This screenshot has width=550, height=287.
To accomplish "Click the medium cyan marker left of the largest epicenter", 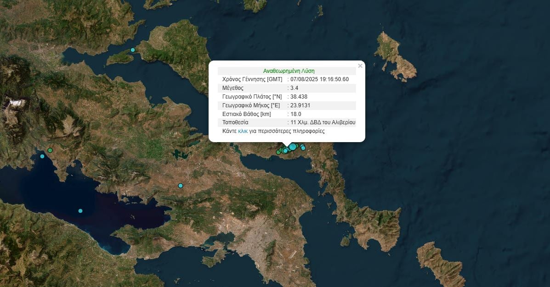I will [x=285, y=151].
